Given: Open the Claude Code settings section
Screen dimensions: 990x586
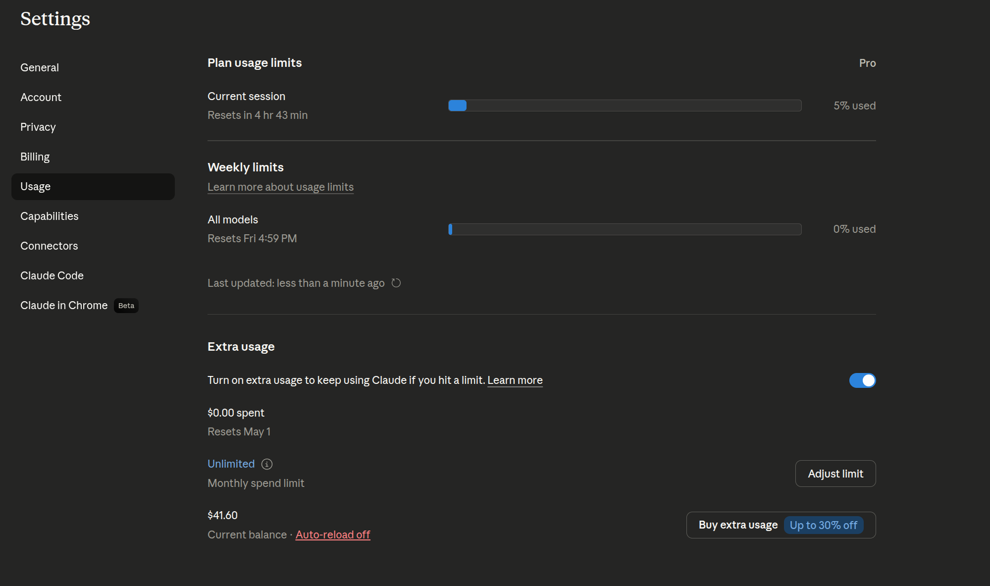Looking at the screenshot, I should (52, 275).
